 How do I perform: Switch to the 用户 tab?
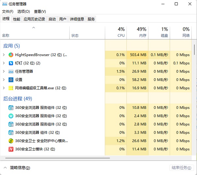[x=63, y=19]
